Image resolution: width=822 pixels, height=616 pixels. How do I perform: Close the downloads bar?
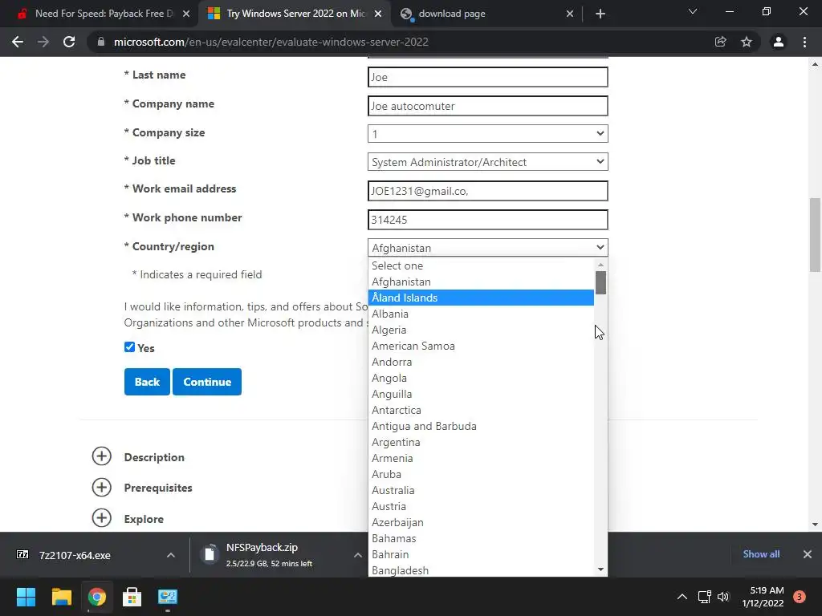(x=808, y=554)
